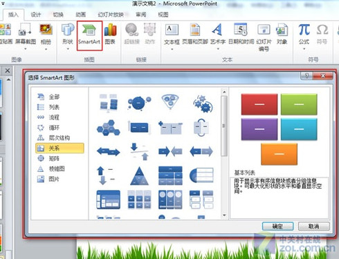339x259 pixels.
Task: Select the 棱锥图 category
Action: point(59,169)
